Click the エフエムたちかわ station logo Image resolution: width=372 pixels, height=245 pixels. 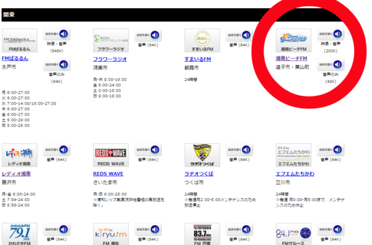tap(294, 155)
